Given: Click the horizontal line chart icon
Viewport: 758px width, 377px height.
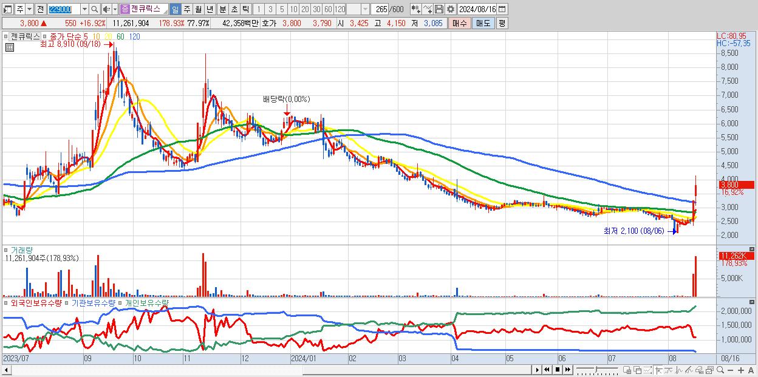Looking at the screenshot, I should (x=669, y=370).
